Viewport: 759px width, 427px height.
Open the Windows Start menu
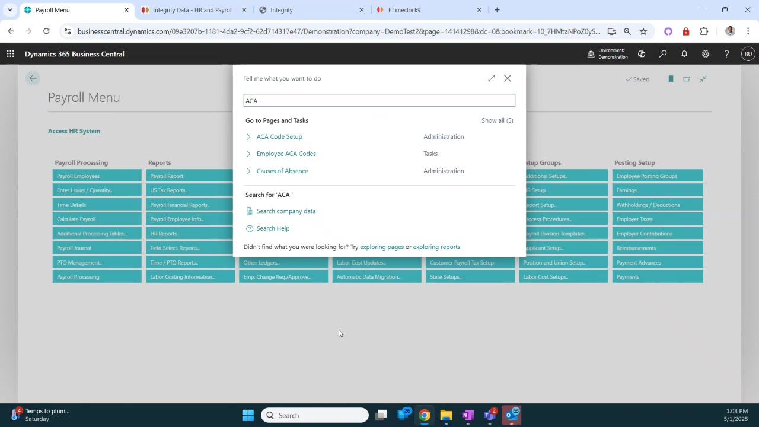248,415
